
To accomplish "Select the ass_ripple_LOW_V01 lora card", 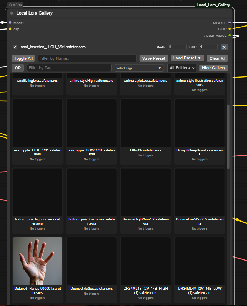I will [x=92, y=131].
